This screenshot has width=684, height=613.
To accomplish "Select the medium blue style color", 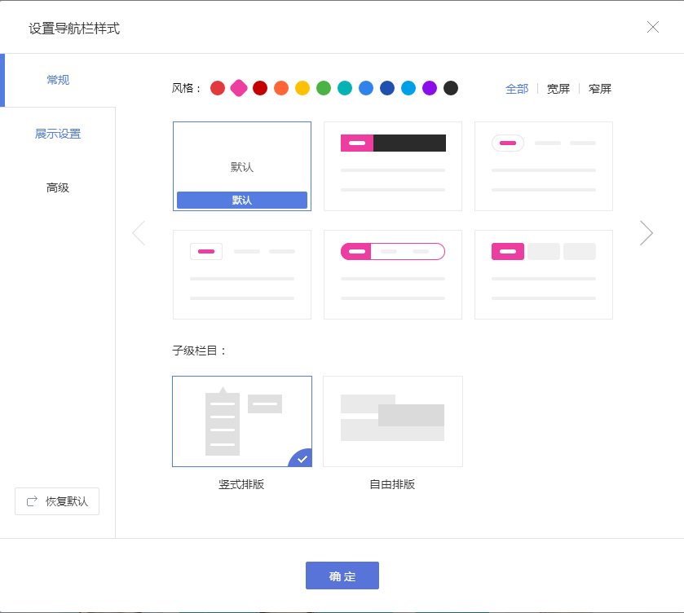I will pos(366,88).
